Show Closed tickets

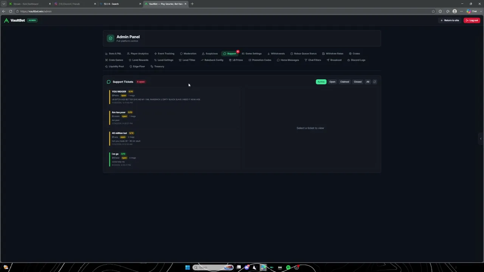[358, 82]
